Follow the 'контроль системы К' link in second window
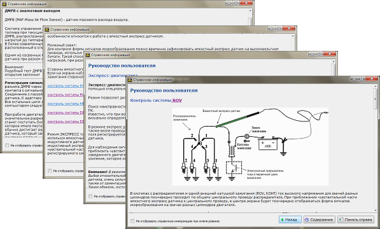This screenshot has width=380, height=229. pos(66,86)
